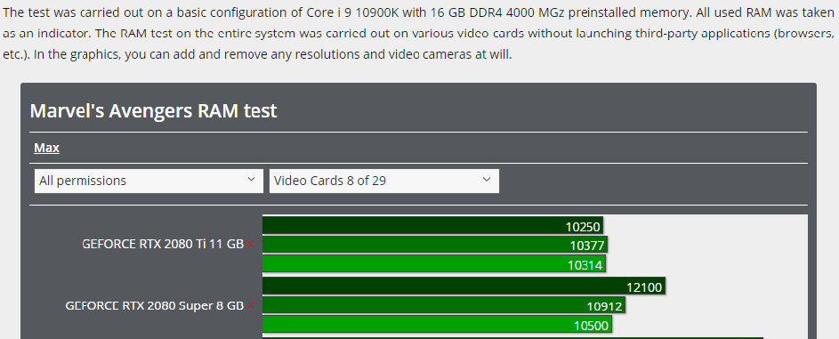Click chevron arrow of Video Cards selector

tap(486, 180)
